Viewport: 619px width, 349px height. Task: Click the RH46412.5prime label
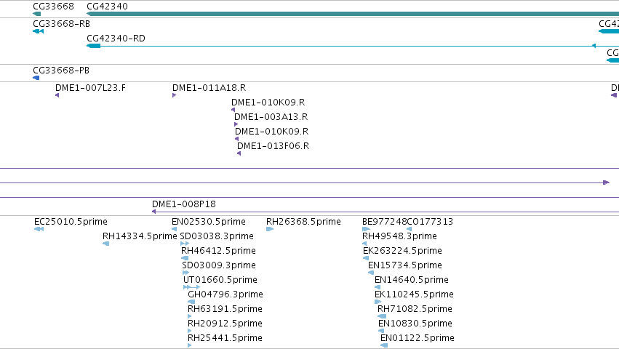pos(218,251)
